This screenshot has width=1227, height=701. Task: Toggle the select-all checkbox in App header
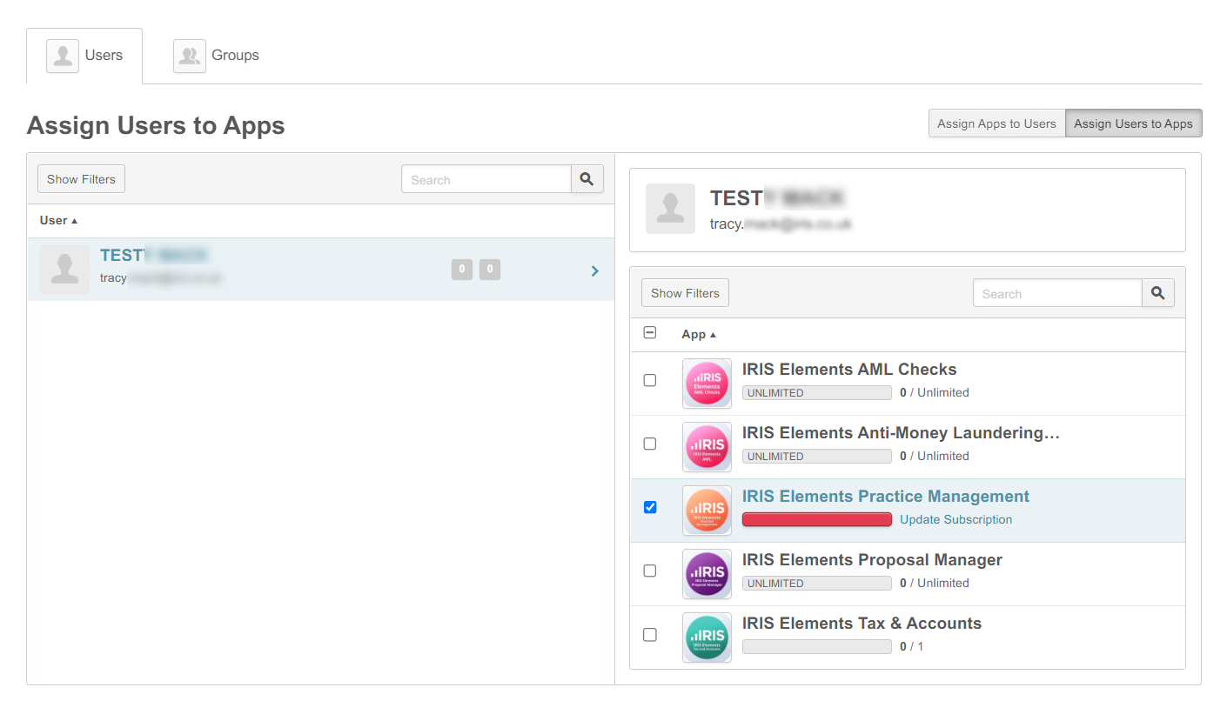click(649, 333)
